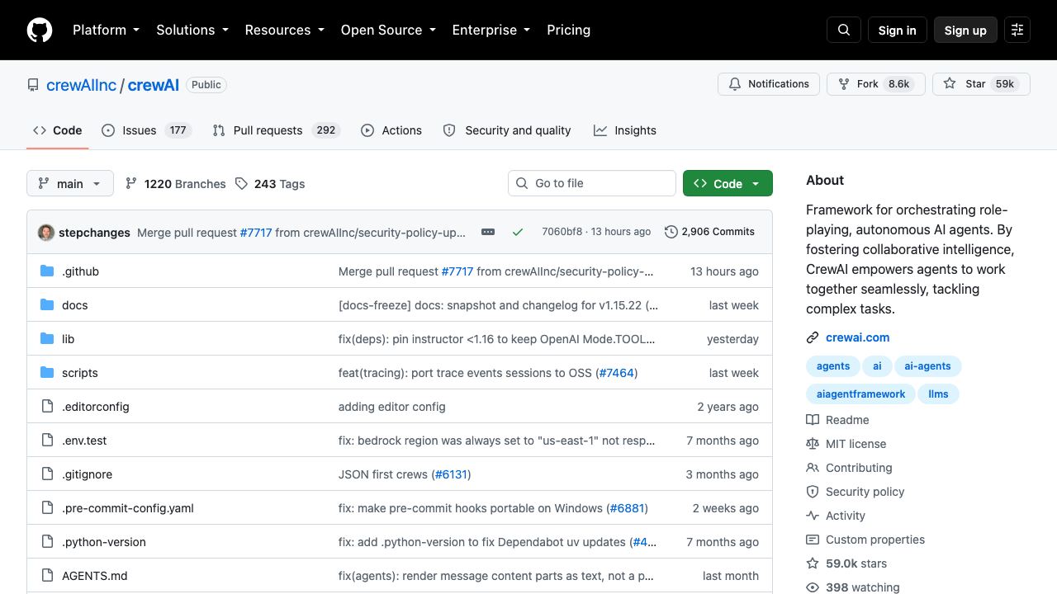Click the MIT license scale icon
1057x594 pixels.
[x=813, y=444]
